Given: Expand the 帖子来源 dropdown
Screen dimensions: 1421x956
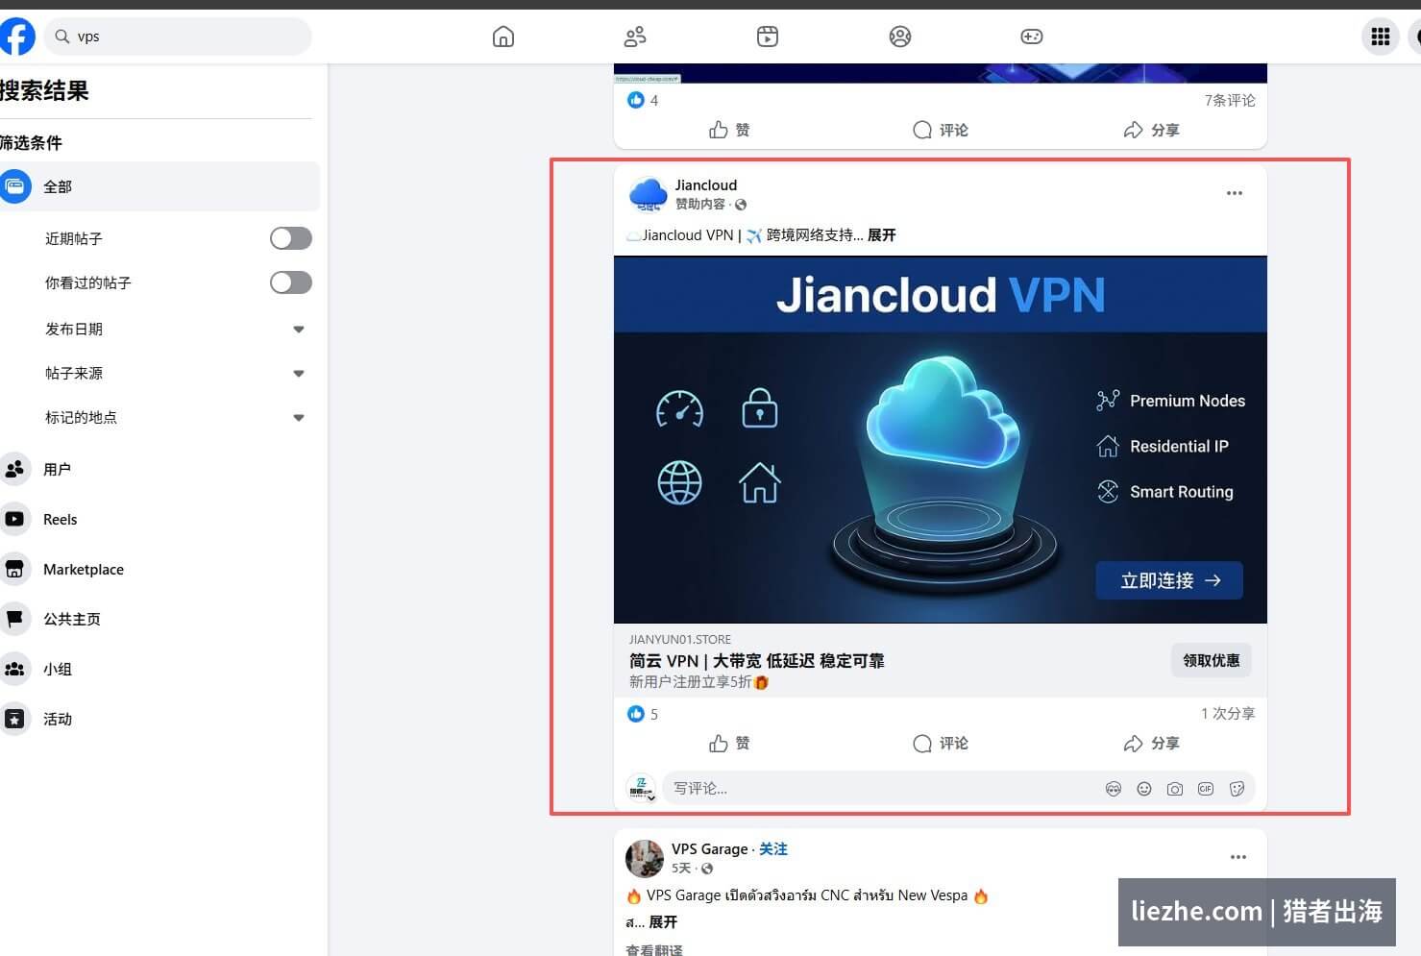Looking at the screenshot, I should coord(299,373).
